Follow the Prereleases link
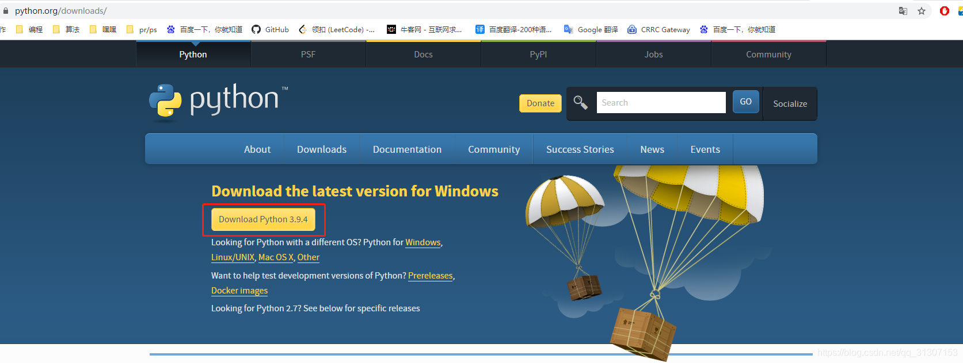Screen dimensions: 963x363 click(x=431, y=276)
